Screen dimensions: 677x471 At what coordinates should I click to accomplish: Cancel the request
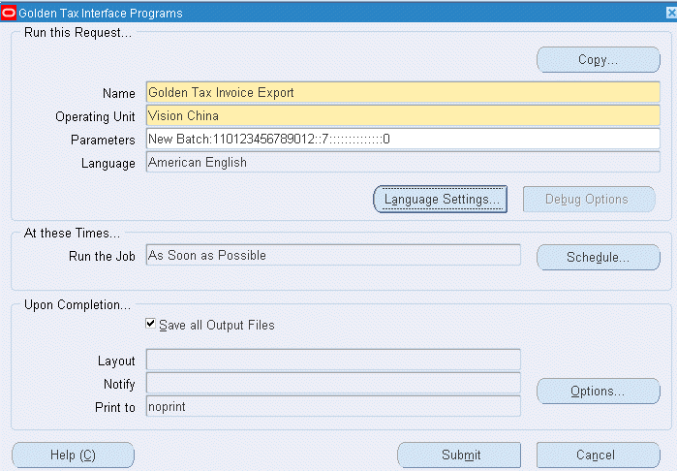[598, 455]
